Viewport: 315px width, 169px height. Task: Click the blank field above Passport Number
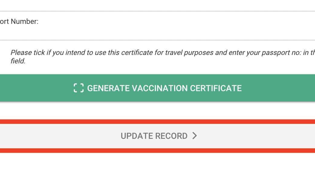157,5
